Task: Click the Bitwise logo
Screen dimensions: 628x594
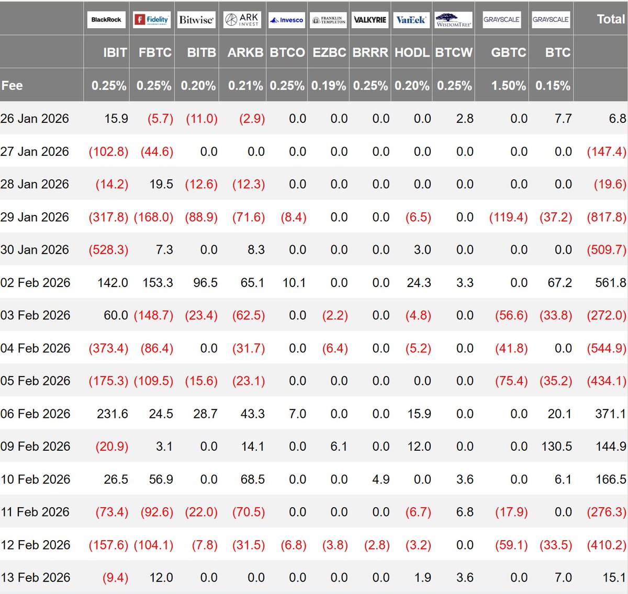Action: pyautogui.click(x=196, y=20)
